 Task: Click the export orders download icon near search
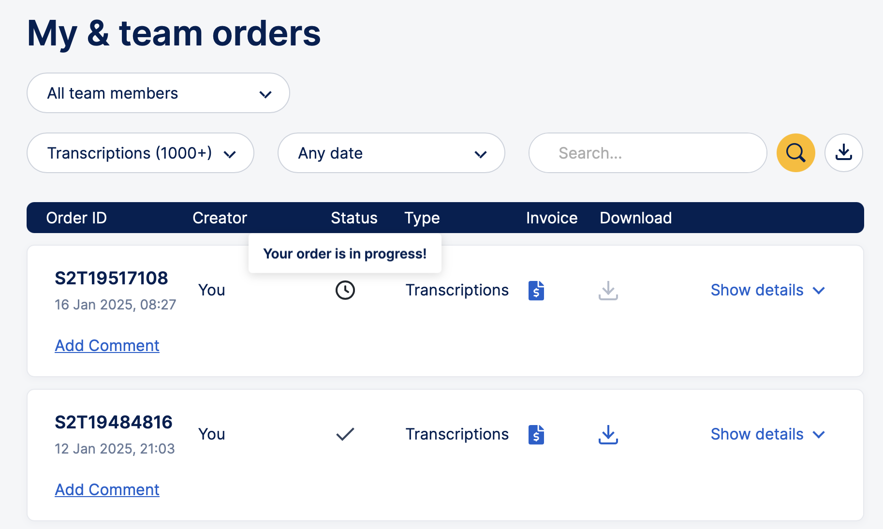coord(843,153)
